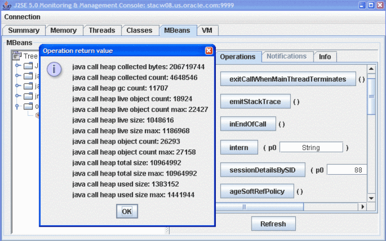Select the third folder icon in tree
386x241 pixels.
[x=28, y=86]
